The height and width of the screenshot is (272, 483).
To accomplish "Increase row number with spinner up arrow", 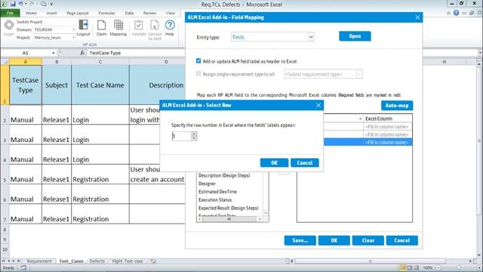I will (x=194, y=134).
